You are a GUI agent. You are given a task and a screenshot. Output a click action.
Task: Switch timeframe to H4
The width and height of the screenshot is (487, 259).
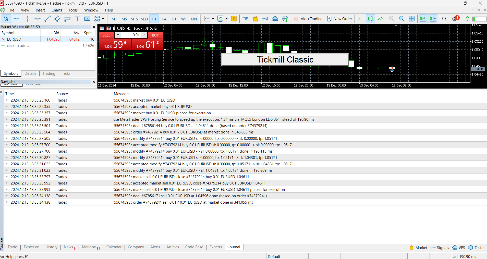tap(164, 19)
